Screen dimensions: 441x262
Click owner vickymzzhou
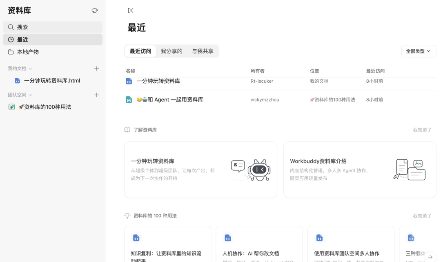pyautogui.click(x=265, y=99)
